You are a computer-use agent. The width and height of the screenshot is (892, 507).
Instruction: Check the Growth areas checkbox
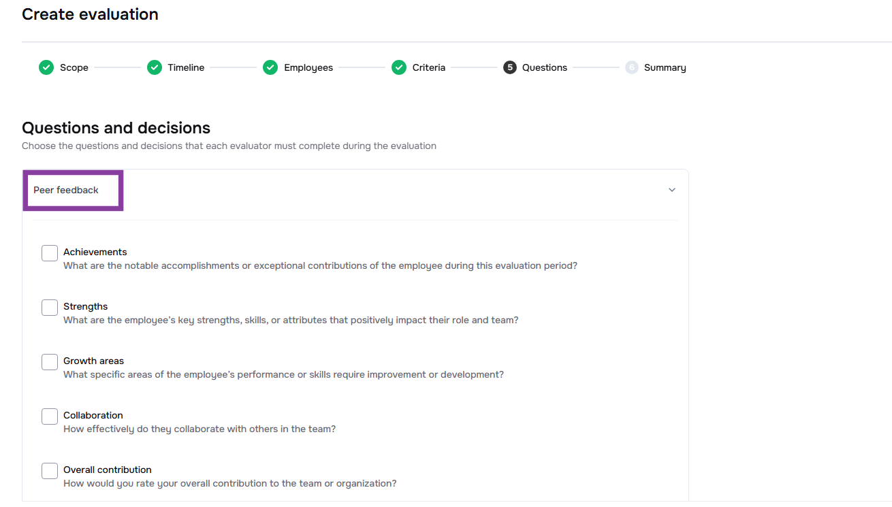(50, 362)
